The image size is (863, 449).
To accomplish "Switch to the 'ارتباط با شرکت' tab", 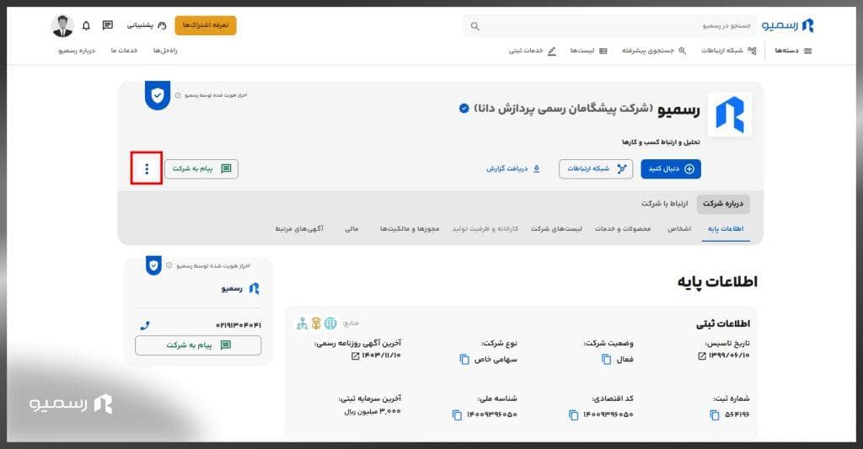I will click(x=664, y=204).
